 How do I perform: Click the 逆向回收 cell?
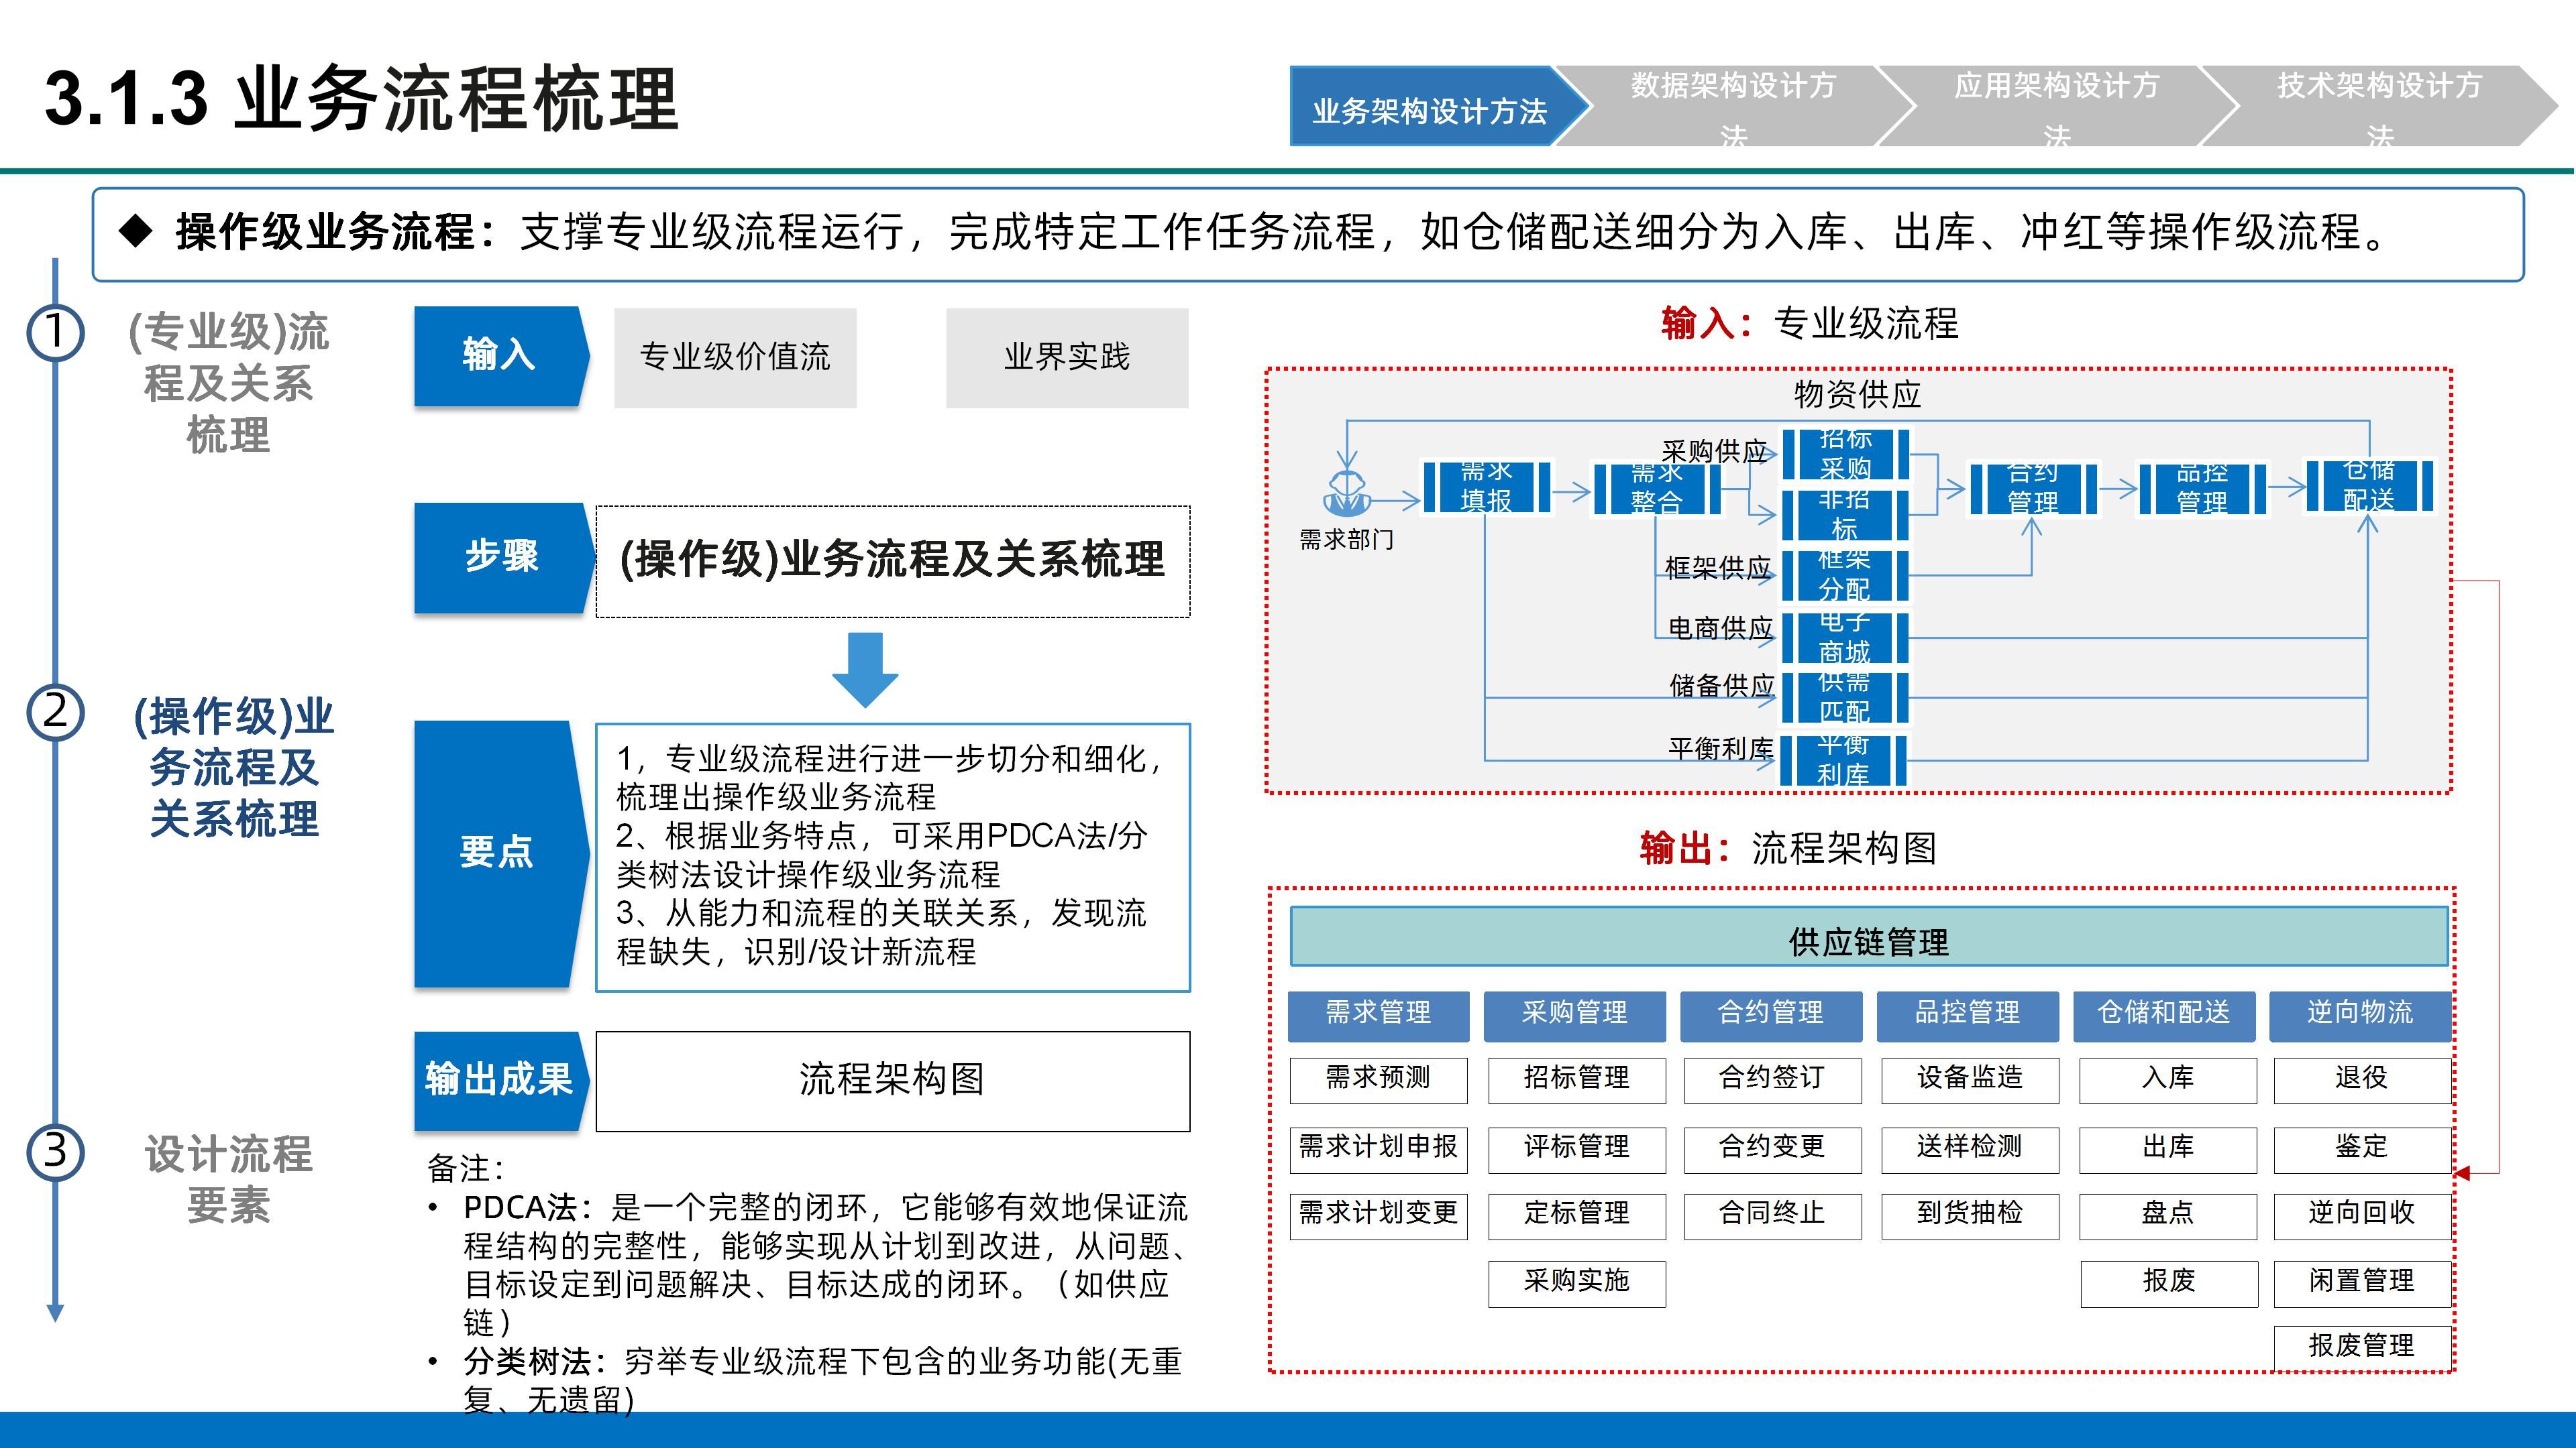[2362, 1216]
